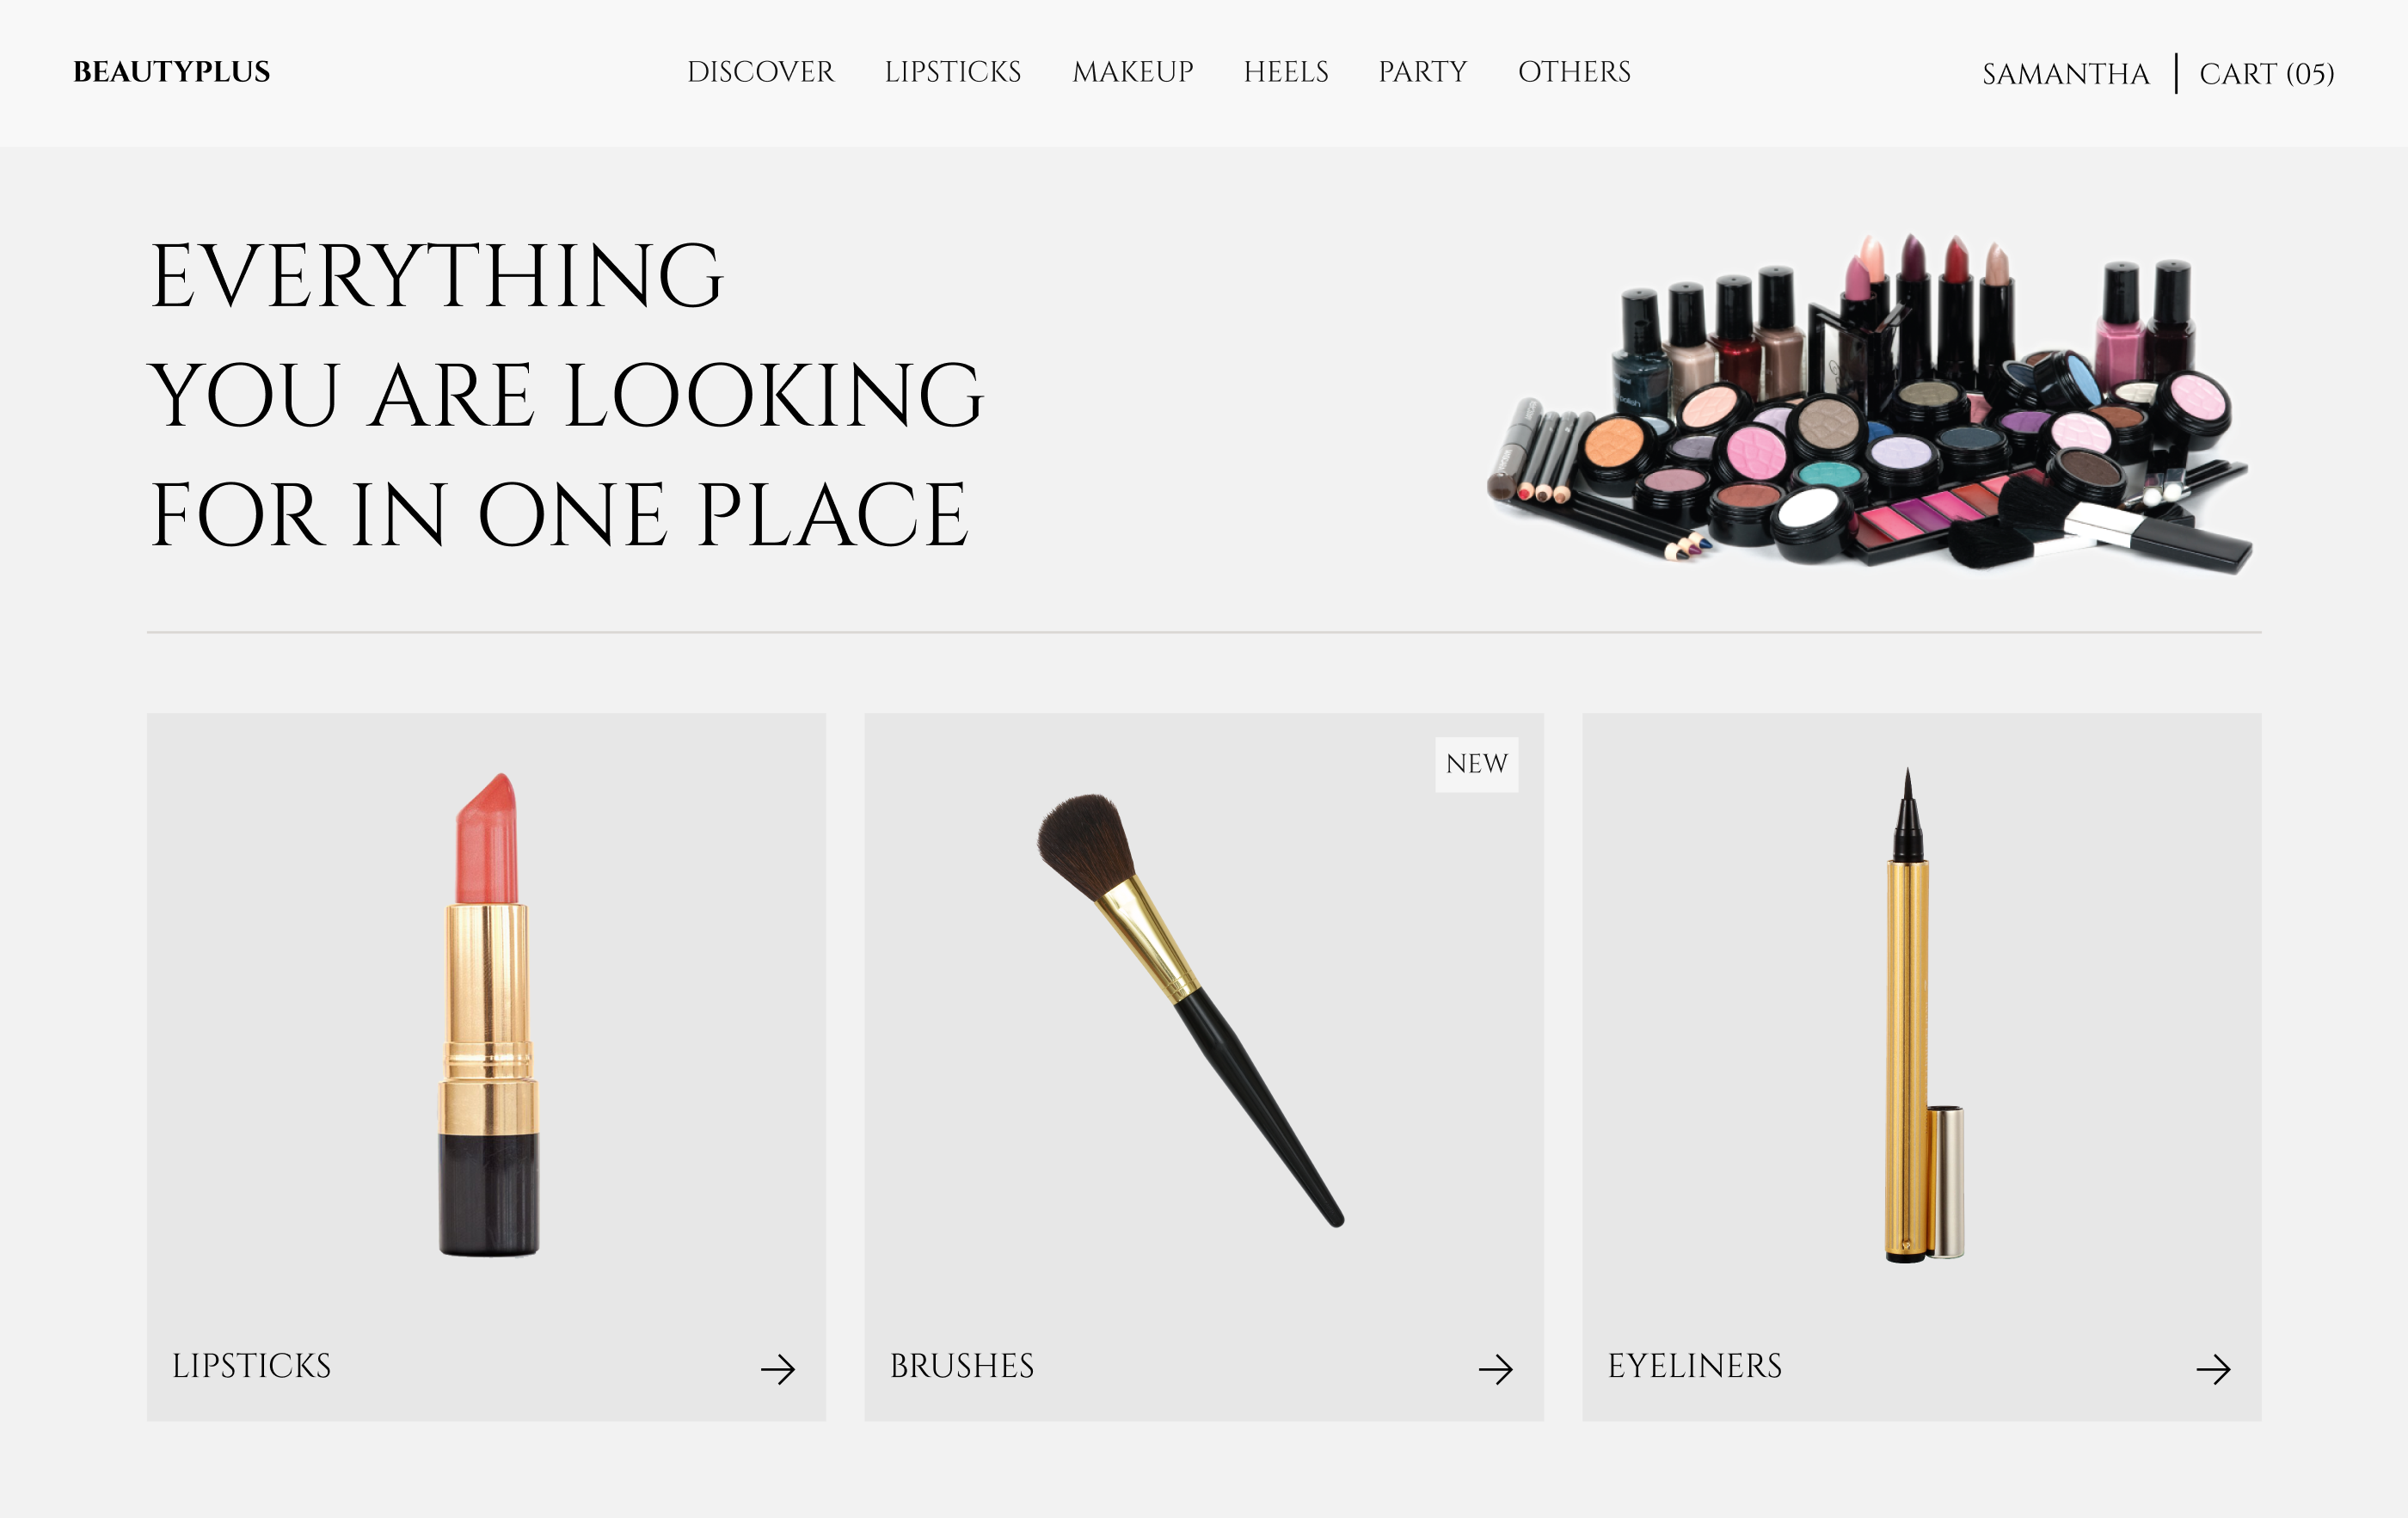Select the Party menu item

1423,72
